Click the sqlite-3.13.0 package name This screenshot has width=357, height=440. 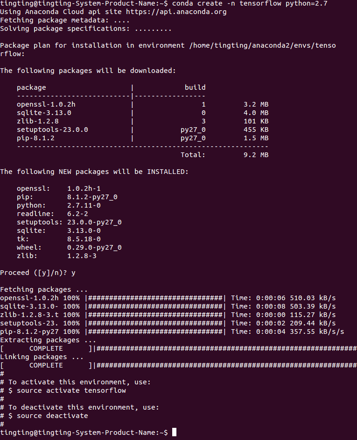(x=44, y=113)
